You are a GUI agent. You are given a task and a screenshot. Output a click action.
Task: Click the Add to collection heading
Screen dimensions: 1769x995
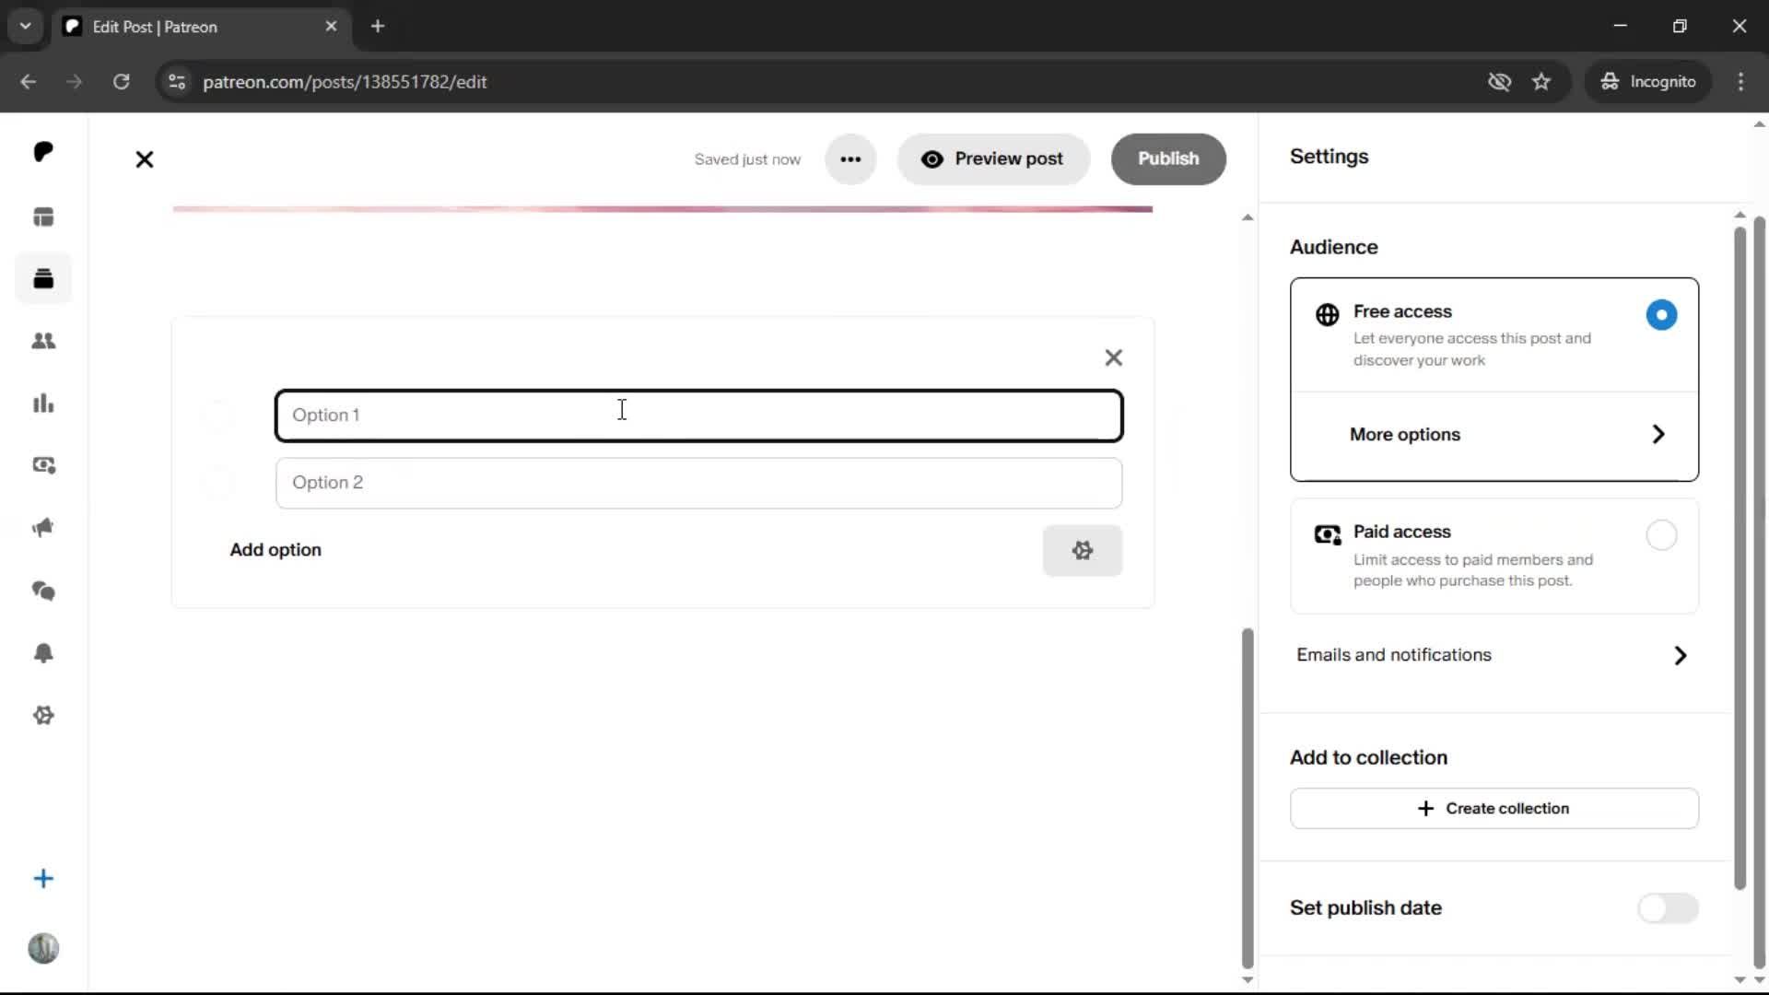pyautogui.click(x=1368, y=757)
